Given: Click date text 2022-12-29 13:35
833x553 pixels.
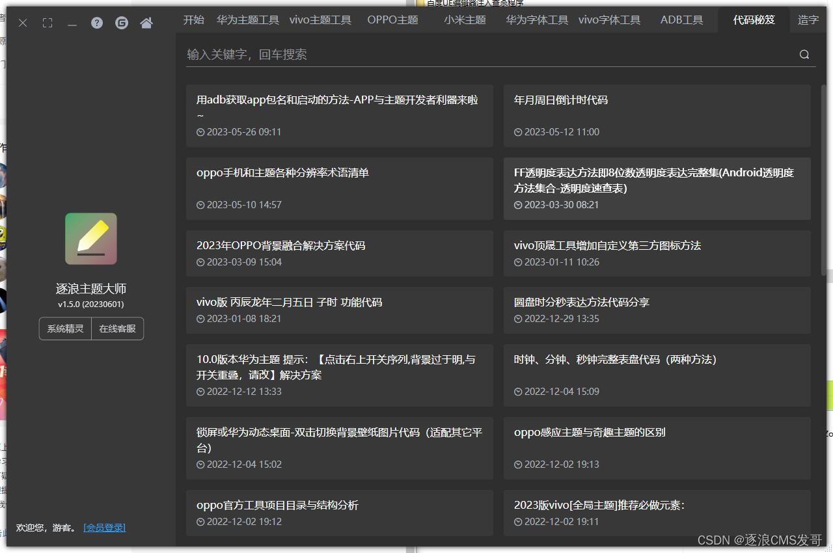Looking at the screenshot, I should tap(562, 319).
